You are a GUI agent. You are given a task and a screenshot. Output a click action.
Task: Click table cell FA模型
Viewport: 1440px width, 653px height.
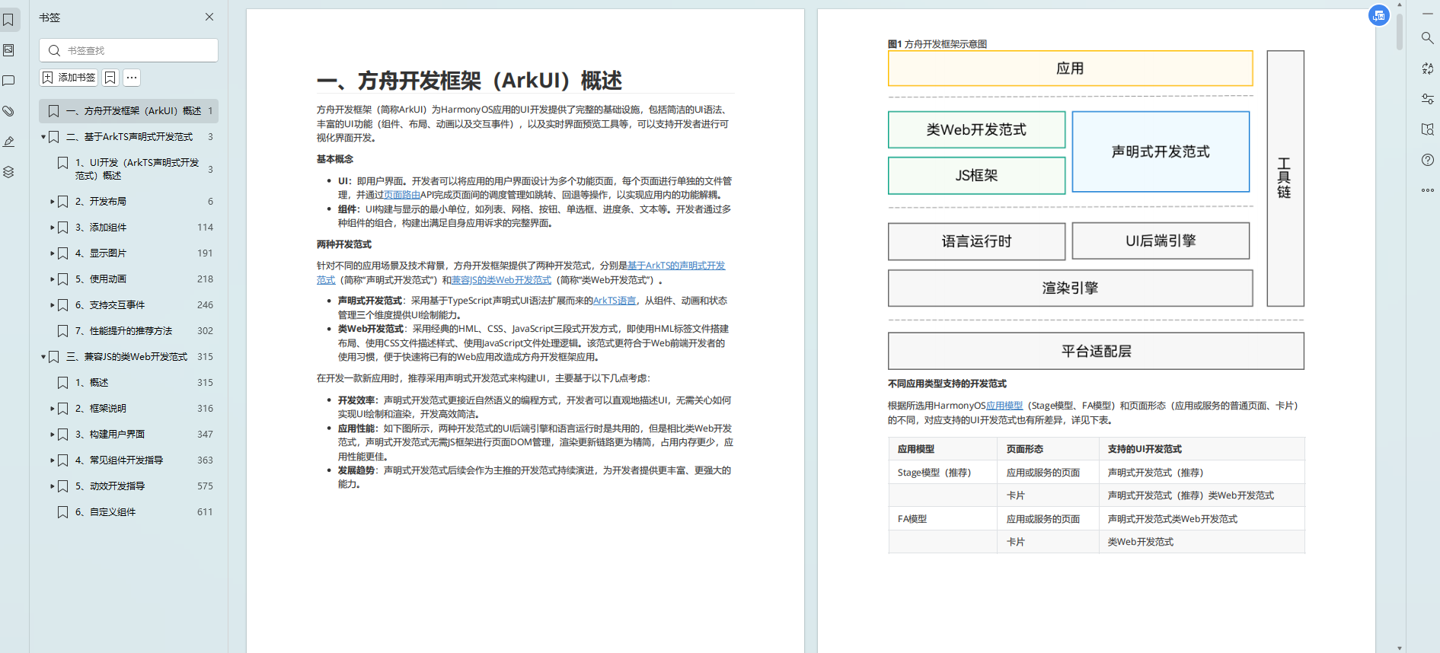(x=943, y=519)
